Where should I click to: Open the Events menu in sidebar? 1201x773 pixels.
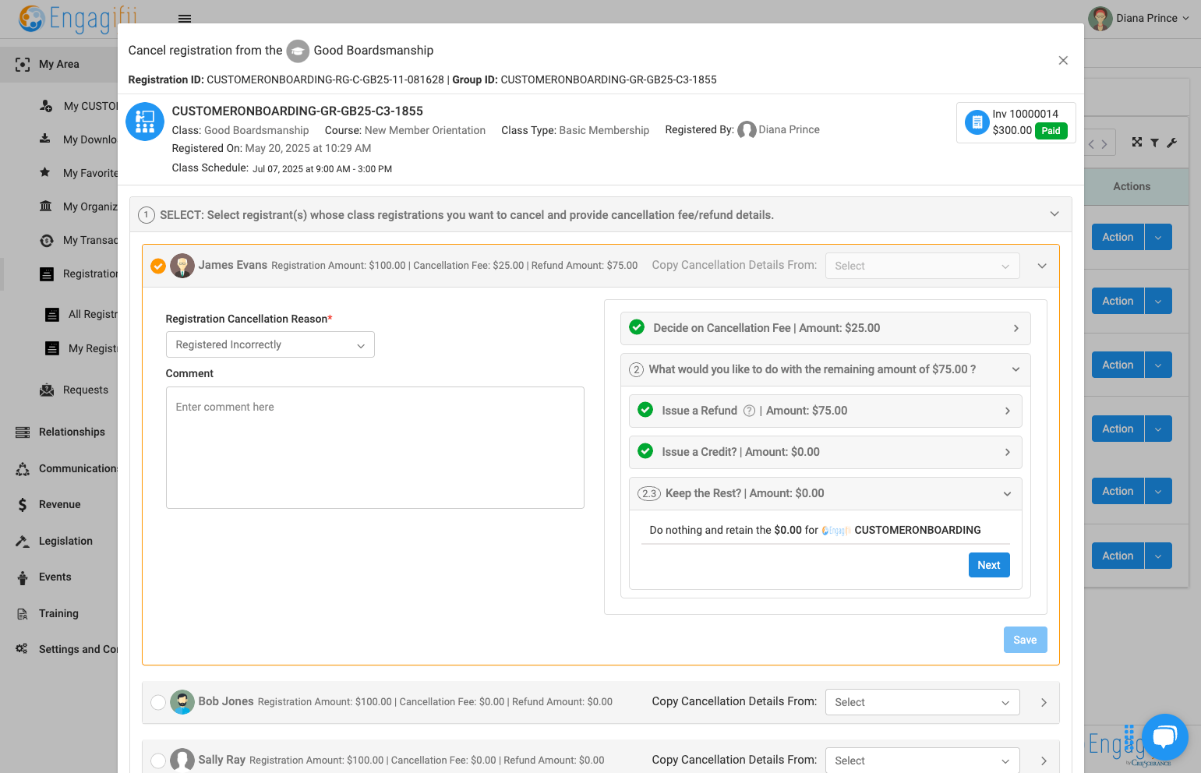[x=55, y=577]
